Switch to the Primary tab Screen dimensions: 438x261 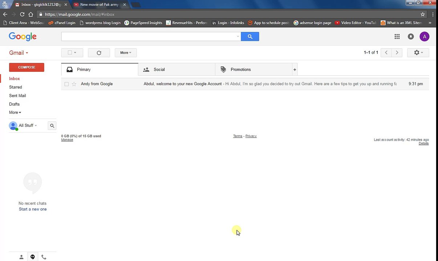100,69
